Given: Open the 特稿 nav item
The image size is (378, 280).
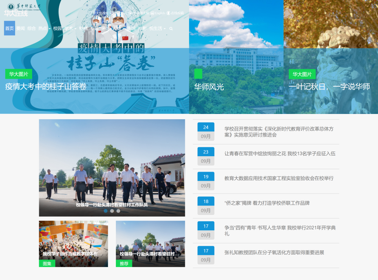Looking at the screenshot, I should coord(83,28).
